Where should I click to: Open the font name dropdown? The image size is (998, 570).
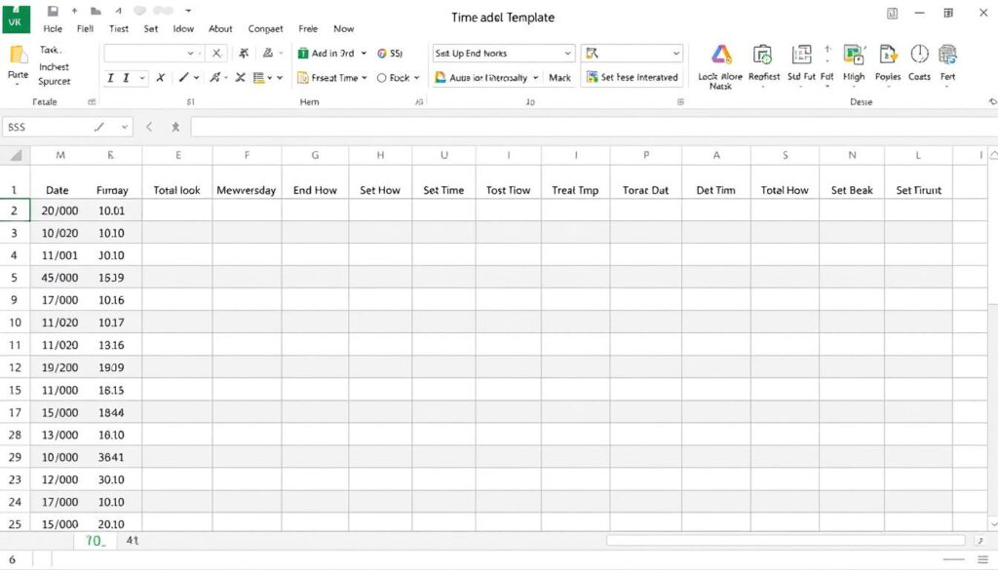tap(190, 54)
